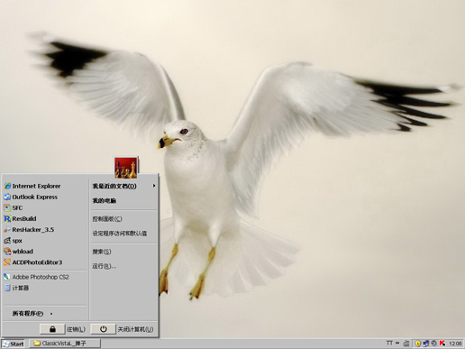This screenshot has height=349, width=465.
Task: Launch ResBuild from the Start menu
Action: pyautogui.click(x=44, y=218)
